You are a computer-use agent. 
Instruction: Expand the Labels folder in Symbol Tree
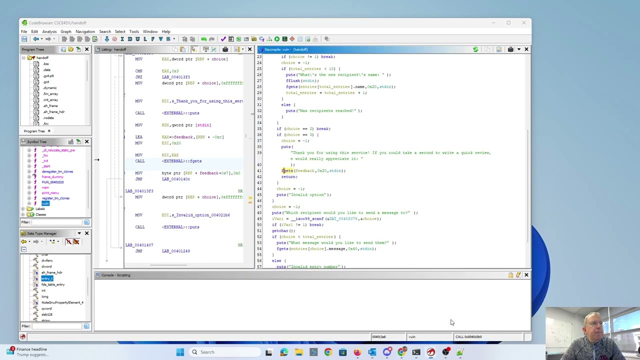click(x=23, y=209)
